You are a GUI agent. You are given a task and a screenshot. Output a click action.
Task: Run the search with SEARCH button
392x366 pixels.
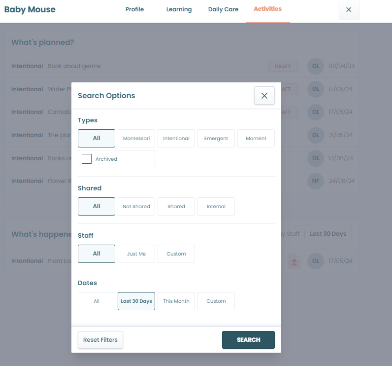coord(248,340)
